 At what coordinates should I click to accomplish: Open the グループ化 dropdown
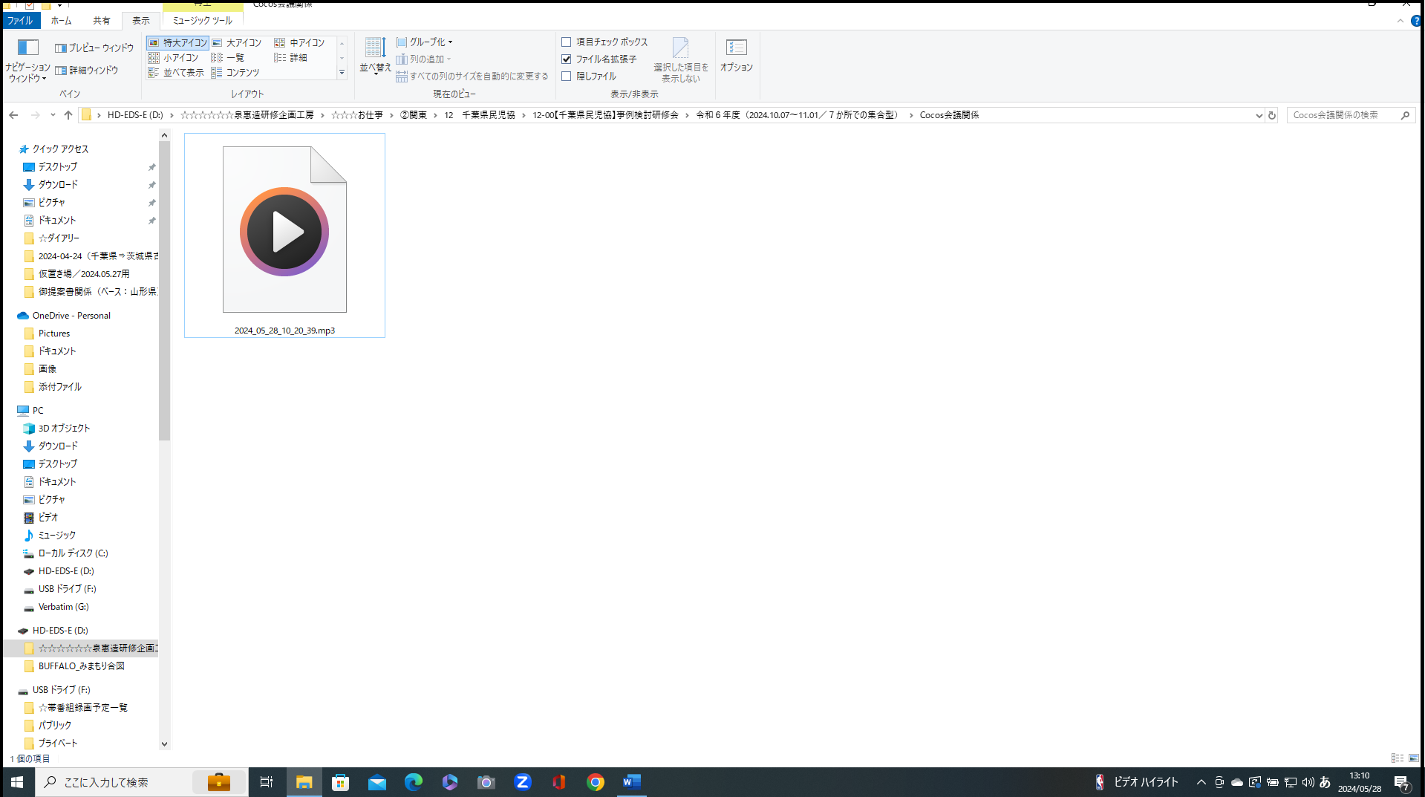click(x=424, y=42)
